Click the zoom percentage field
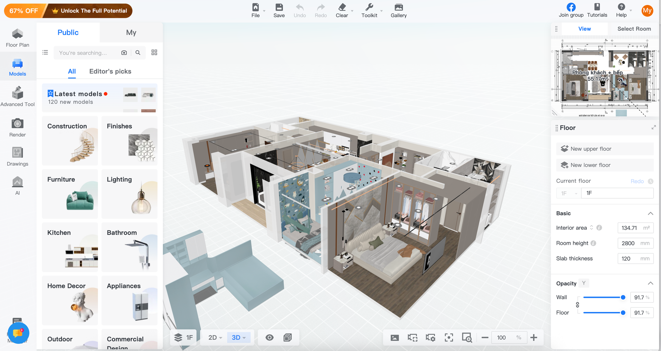661x351 pixels. click(x=509, y=337)
